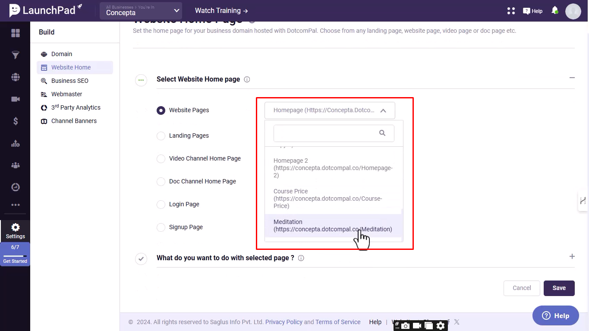Screen dimensions: 589x331
Task: Open the Concepta business switcher dropdown
Action: 141,11
